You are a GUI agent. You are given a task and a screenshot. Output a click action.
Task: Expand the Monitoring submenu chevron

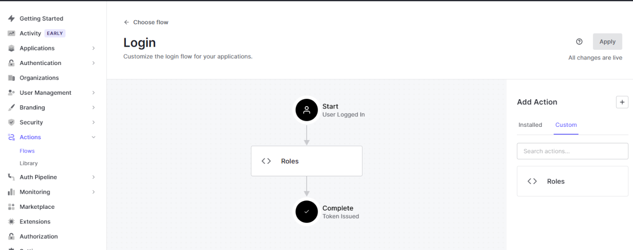94,192
